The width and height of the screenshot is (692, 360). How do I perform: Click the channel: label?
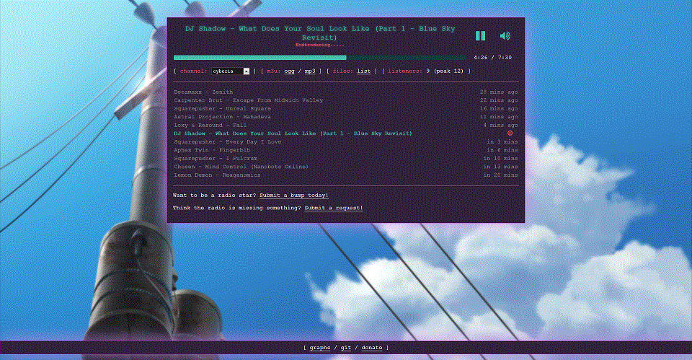tap(193, 71)
